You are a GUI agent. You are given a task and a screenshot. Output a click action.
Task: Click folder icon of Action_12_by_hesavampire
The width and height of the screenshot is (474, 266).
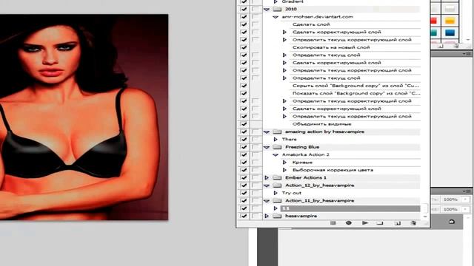click(277, 185)
